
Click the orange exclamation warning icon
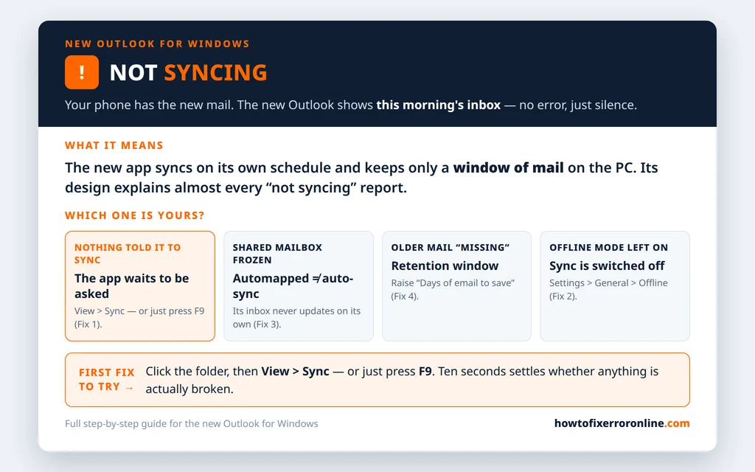point(82,72)
